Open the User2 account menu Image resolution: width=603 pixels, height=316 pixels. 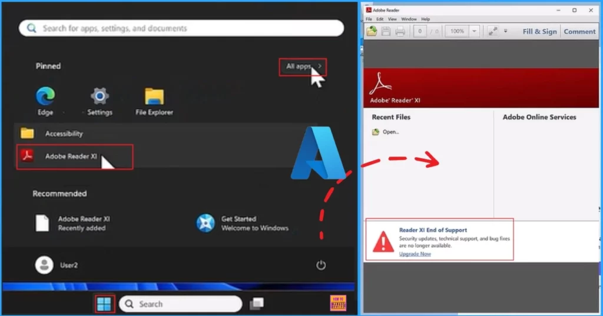click(57, 265)
